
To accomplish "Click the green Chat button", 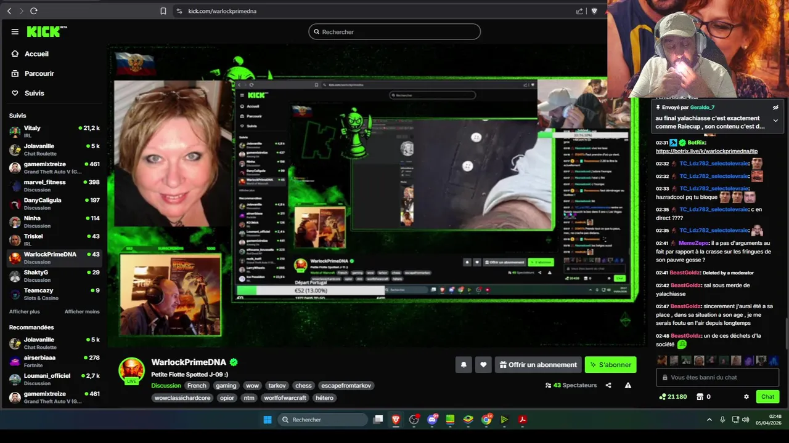I will click(767, 397).
